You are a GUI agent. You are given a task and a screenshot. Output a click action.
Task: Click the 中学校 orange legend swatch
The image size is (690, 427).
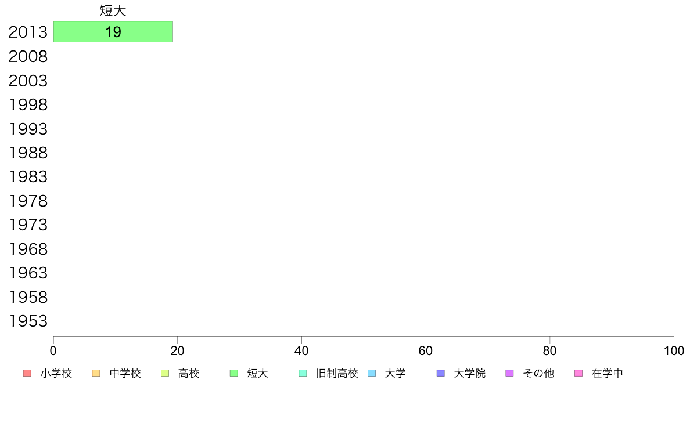pyautogui.click(x=96, y=374)
